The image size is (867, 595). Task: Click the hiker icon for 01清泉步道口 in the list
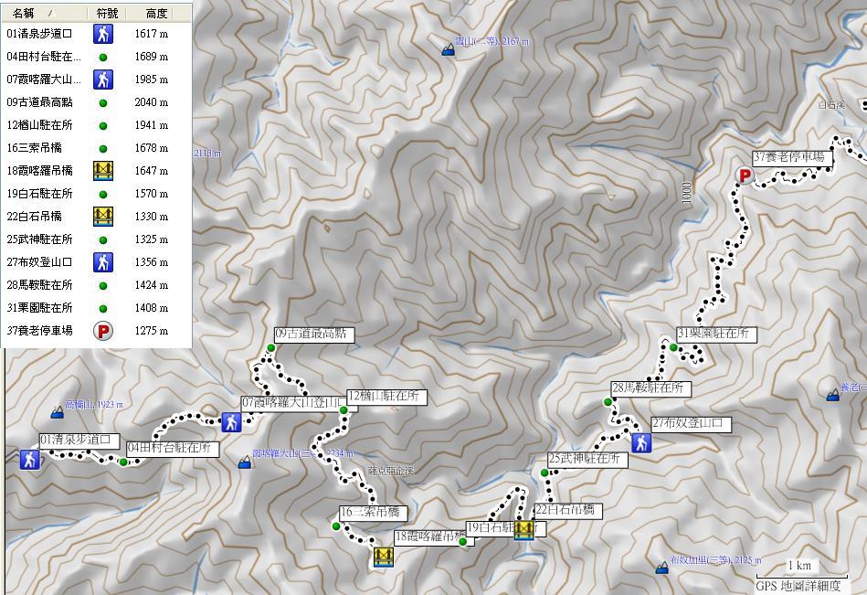(103, 34)
